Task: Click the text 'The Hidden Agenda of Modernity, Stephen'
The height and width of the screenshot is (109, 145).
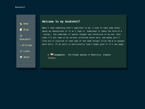Action: coord(89,55)
